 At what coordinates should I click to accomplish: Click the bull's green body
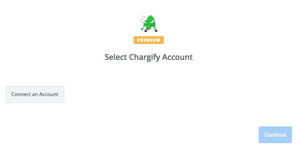(151, 22)
